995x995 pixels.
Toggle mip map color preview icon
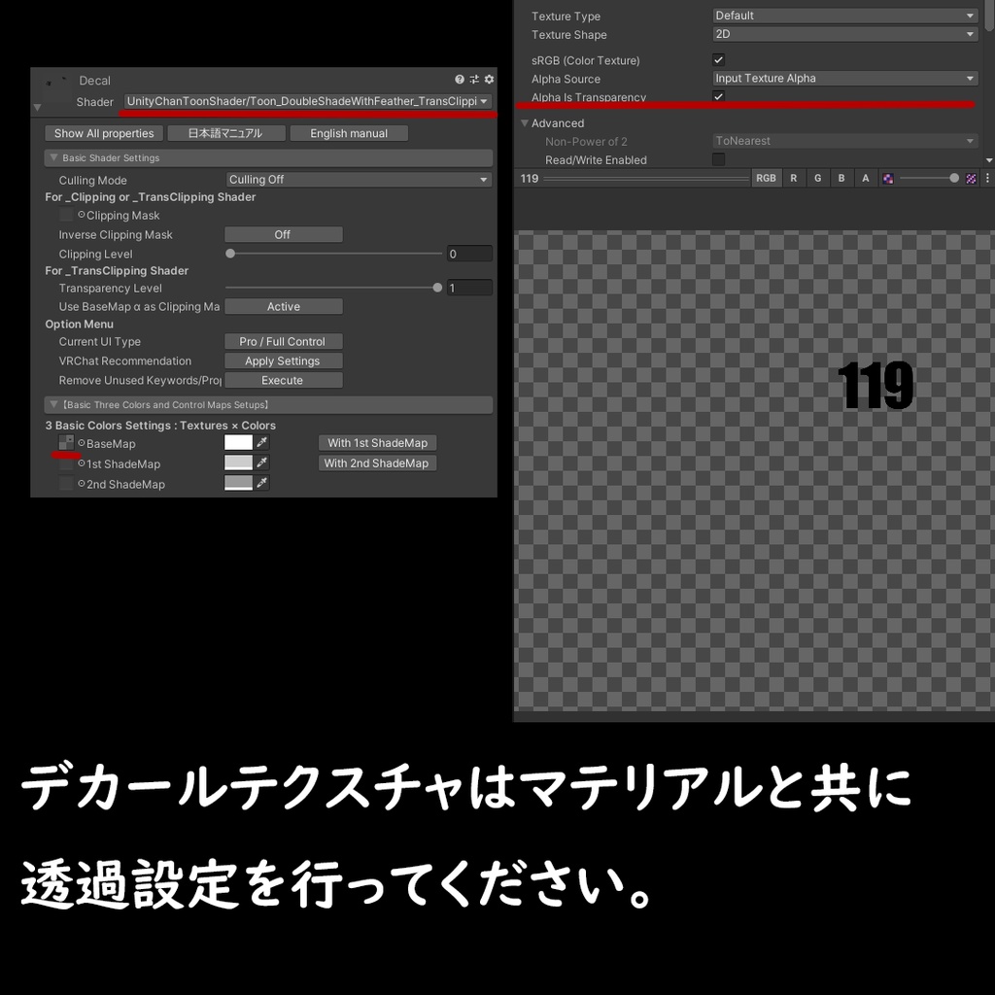[x=888, y=179]
